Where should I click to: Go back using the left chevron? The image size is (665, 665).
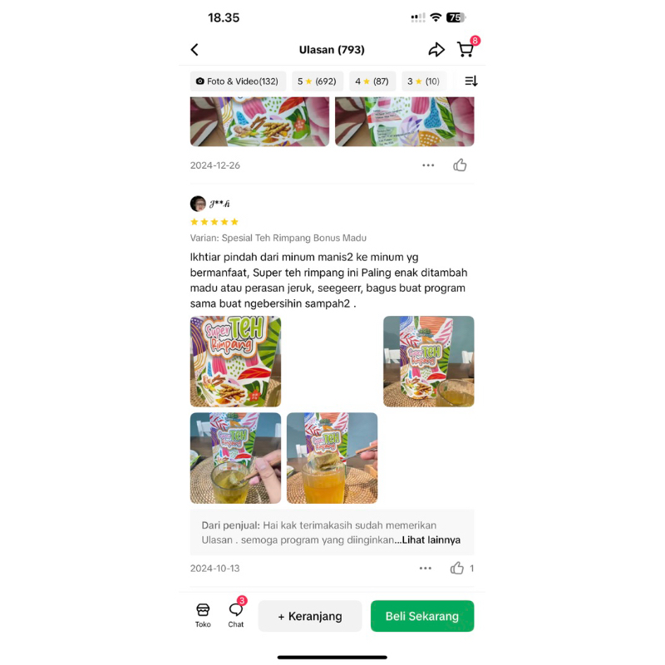pyautogui.click(x=195, y=50)
